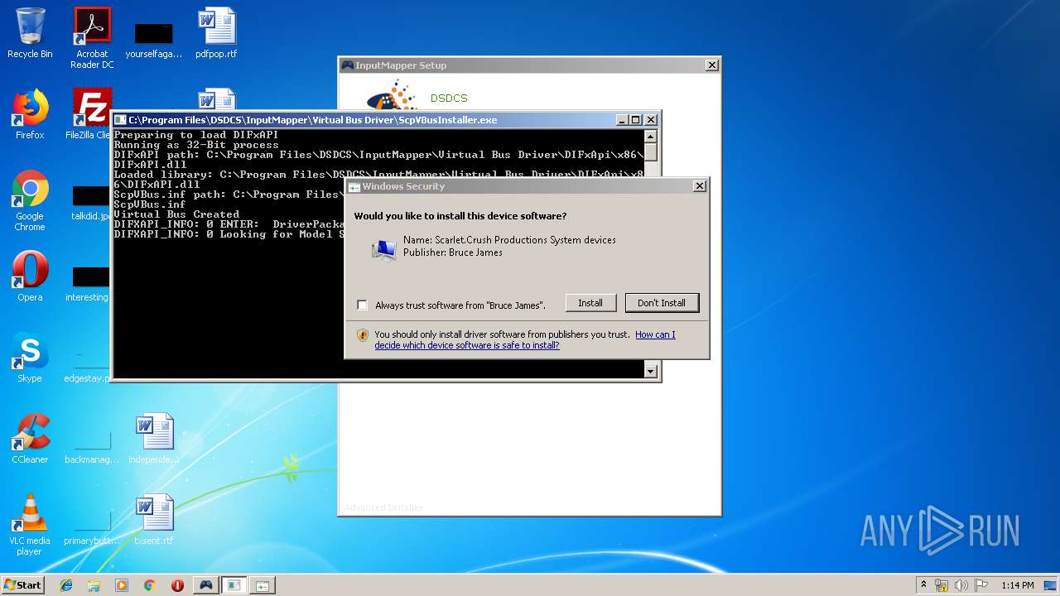Image resolution: width=1060 pixels, height=596 pixels.
Task: Check Always trust software from Bruce James
Action: pos(362,305)
